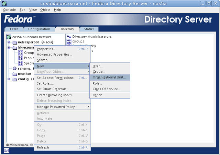Screen dimensions: 220x155
Task: Choose Organizational Unit... in New submenu
Action: click(x=110, y=77)
